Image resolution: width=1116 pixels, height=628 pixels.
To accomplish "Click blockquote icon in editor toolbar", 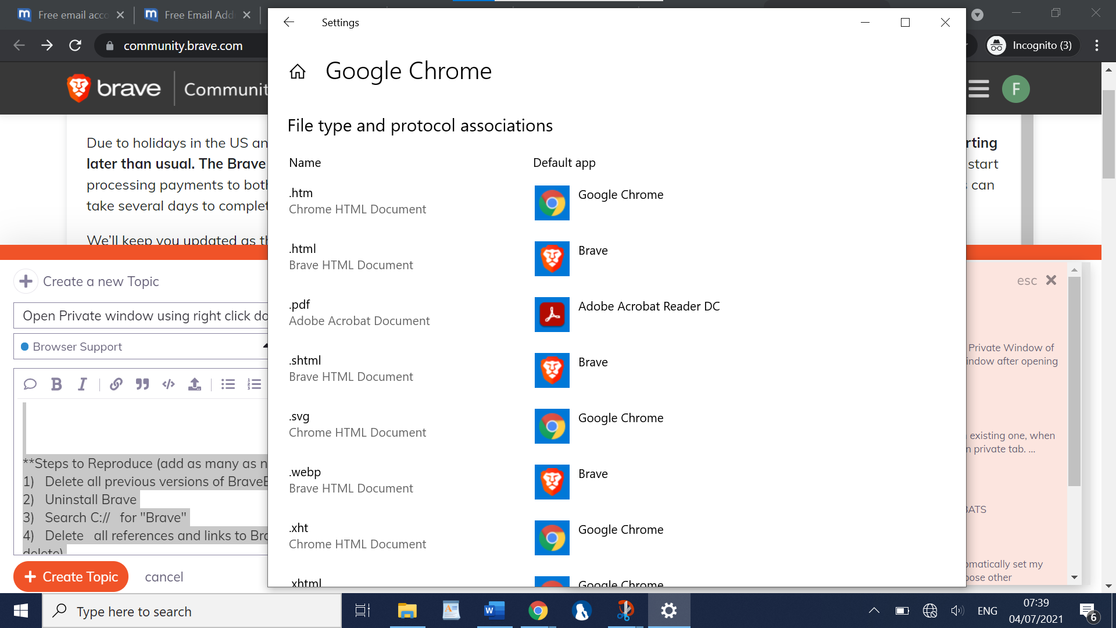I will [142, 384].
